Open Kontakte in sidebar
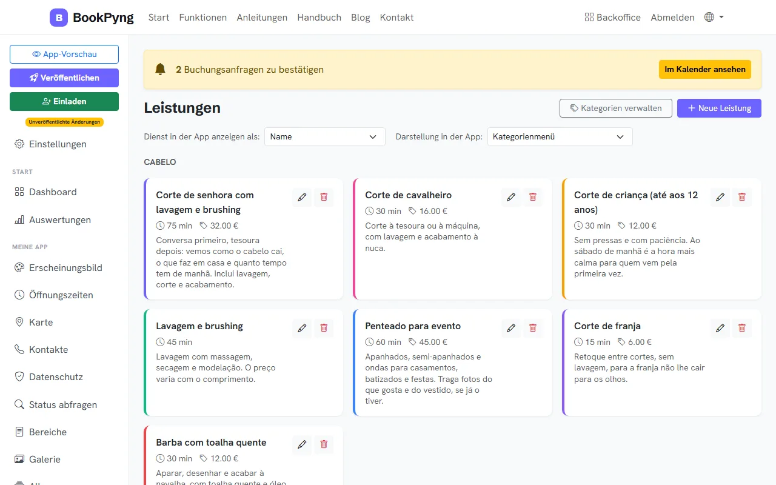 [64, 350]
